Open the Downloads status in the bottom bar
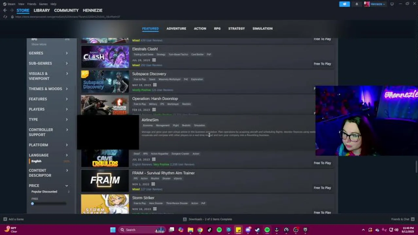This screenshot has width=418, height=235. [207, 219]
